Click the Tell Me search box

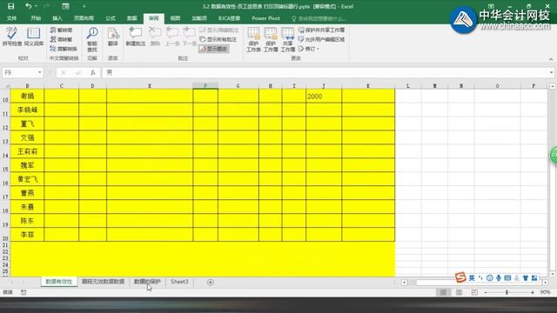click(x=319, y=18)
